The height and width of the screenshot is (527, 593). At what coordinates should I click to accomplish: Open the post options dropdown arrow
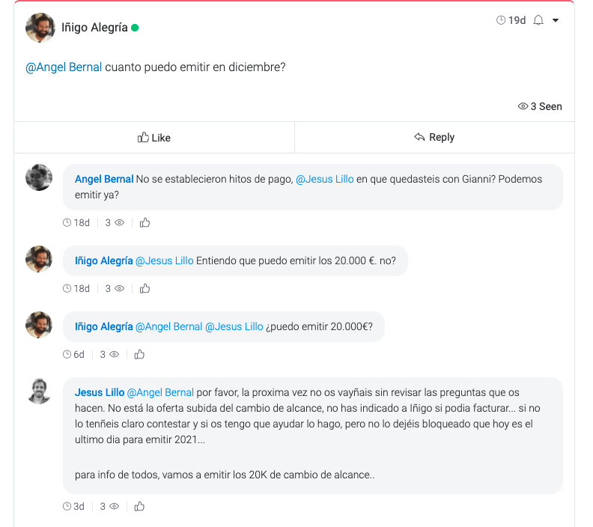556,20
